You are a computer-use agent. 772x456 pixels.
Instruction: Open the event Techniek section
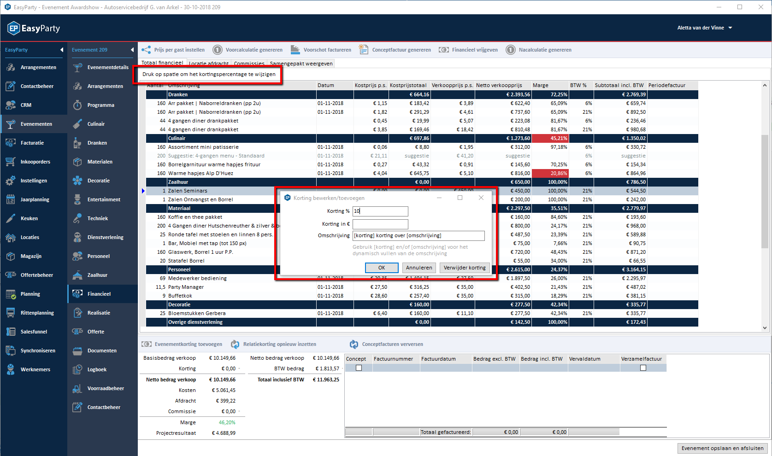(x=102, y=218)
